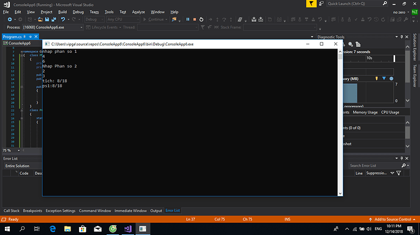Stop debugging with the red square
Viewport: 420px width, 235px height.
point(195,19)
